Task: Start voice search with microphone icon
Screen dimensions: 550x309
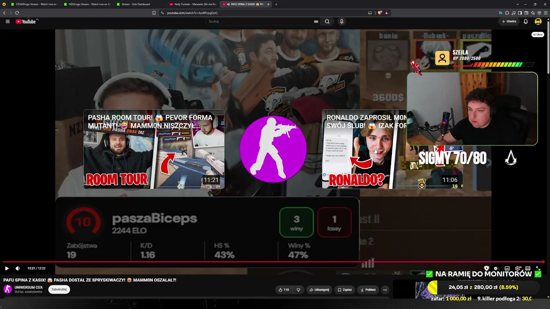Action: coord(342,21)
